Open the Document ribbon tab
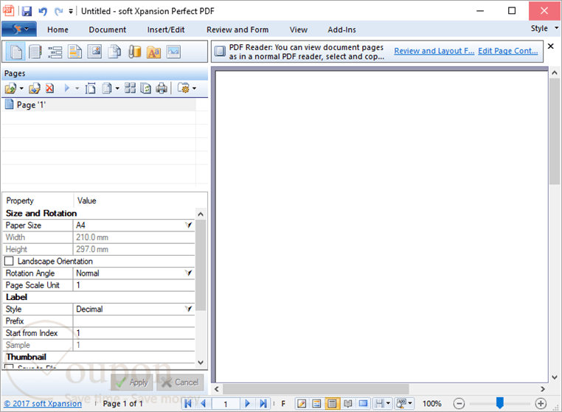562x412 pixels. pyautogui.click(x=108, y=29)
